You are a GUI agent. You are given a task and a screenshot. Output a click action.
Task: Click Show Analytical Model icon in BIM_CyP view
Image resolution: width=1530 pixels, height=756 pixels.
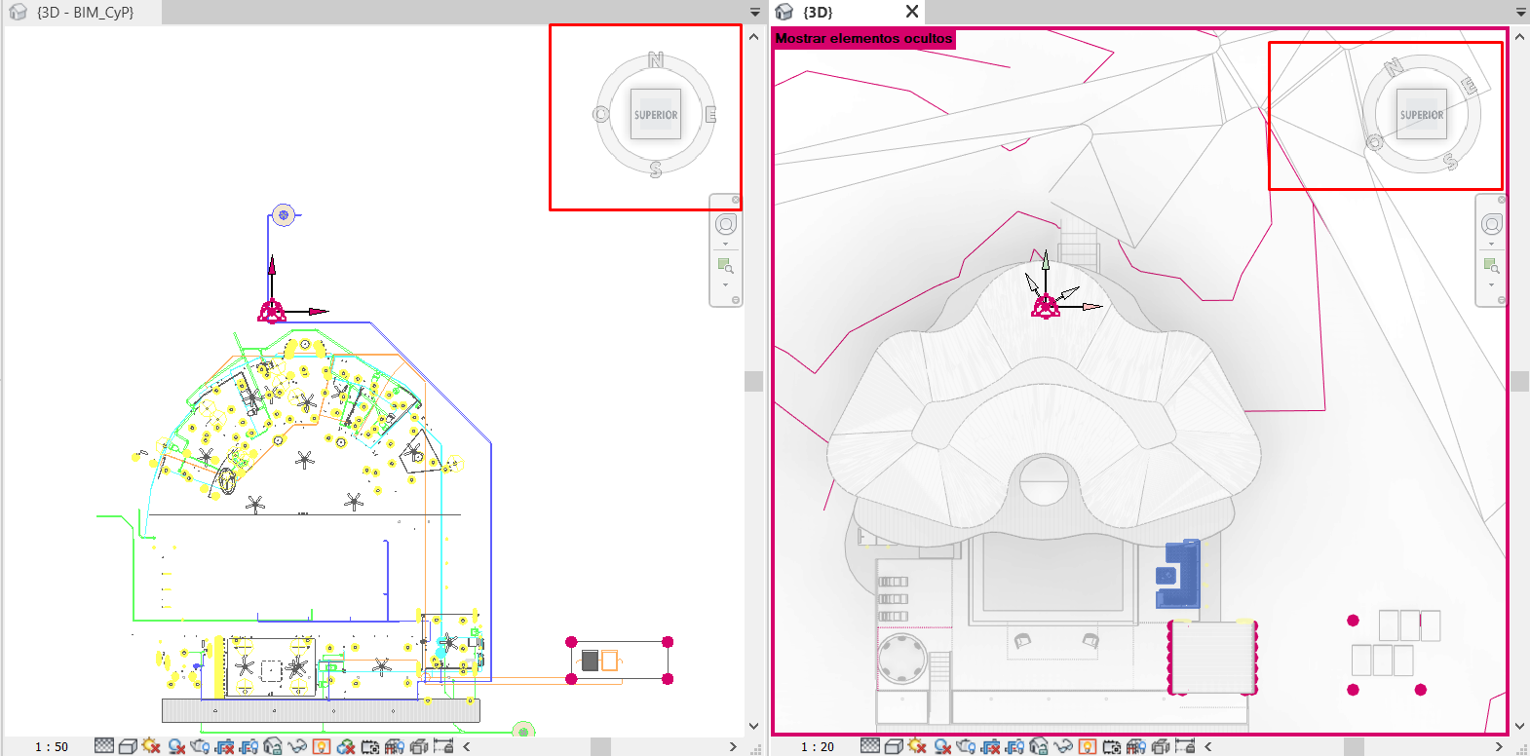click(394, 746)
